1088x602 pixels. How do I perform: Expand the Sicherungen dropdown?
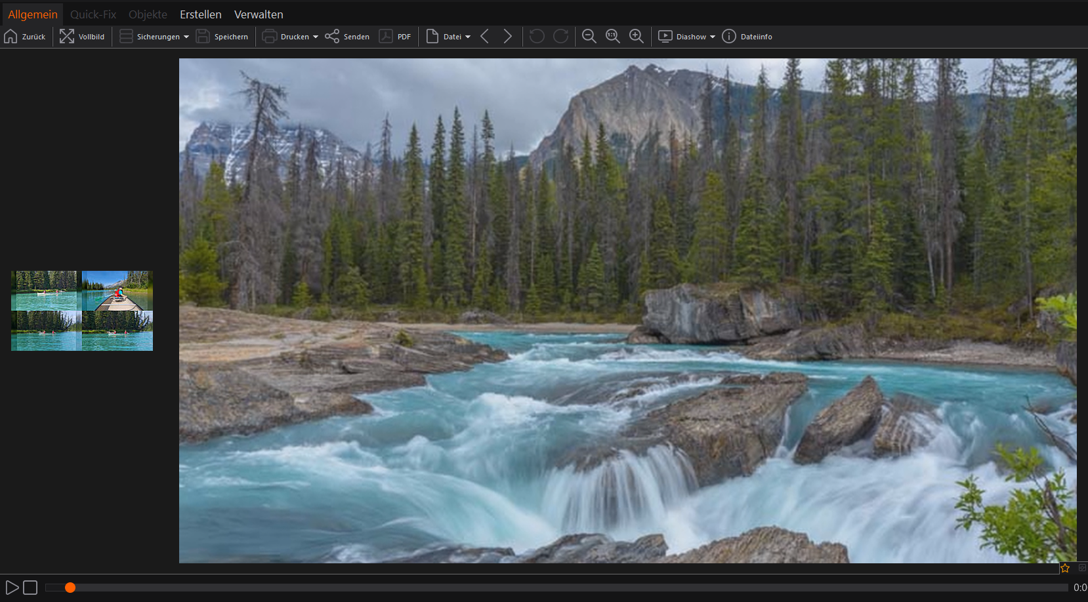186,37
